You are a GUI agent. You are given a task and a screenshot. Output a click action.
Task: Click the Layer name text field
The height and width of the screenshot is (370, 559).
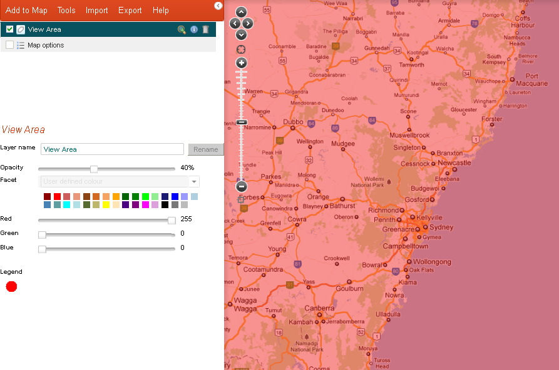(x=112, y=149)
